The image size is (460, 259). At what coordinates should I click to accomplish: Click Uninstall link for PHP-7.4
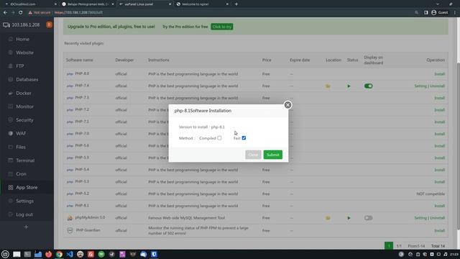438,86
